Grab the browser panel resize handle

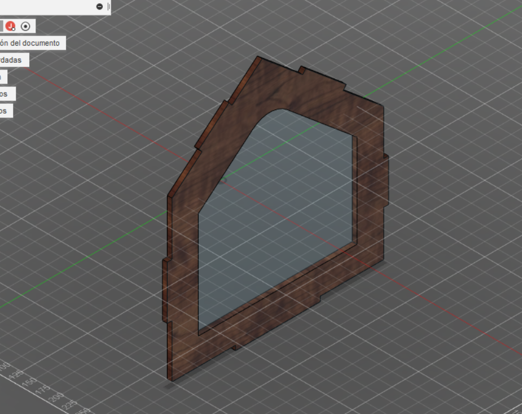[108, 7]
